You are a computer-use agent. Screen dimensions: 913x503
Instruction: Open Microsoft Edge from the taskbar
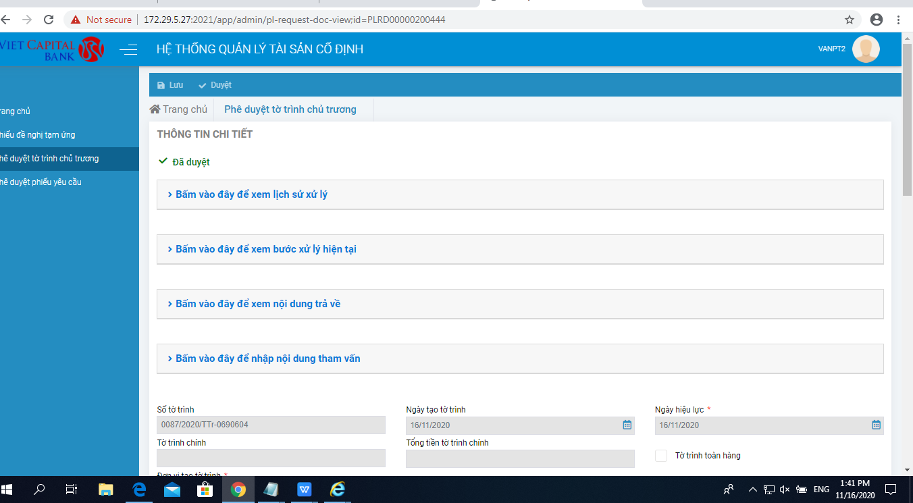click(139, 489)
